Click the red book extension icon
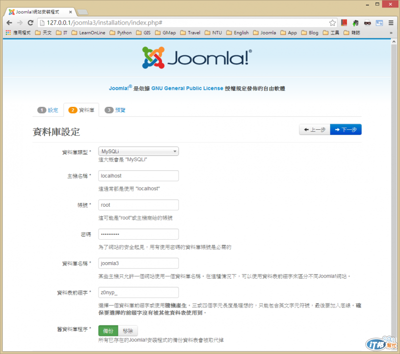 coord(344,22)
